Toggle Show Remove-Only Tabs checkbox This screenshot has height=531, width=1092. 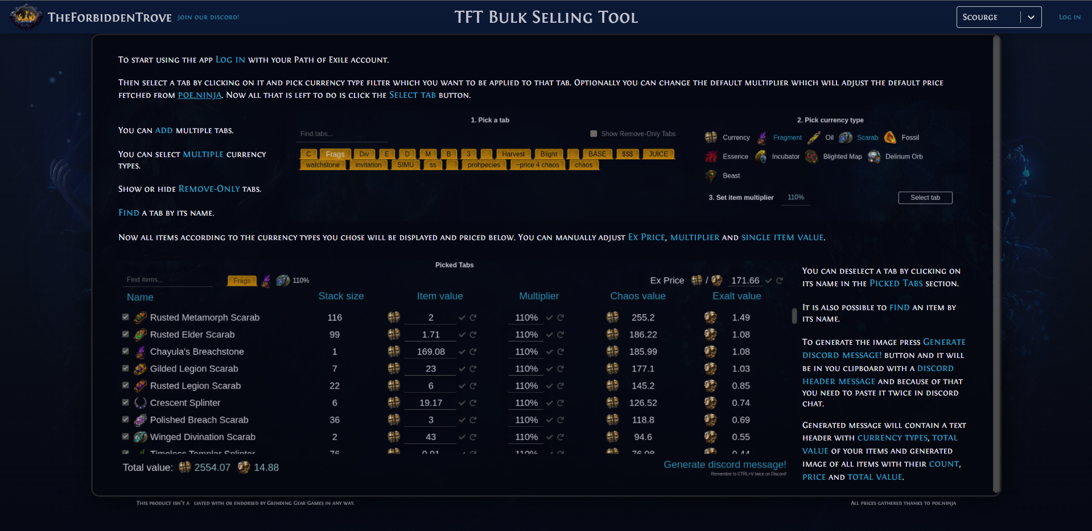[594, 134]
